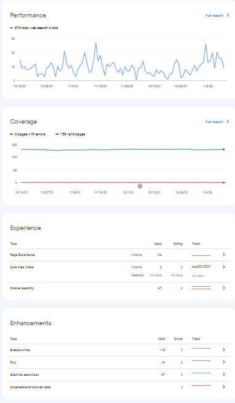Viewport: 235px width, 403px height.
Task: Open Breadcrumbs enhancement details chevron
Action: [224, 350]
